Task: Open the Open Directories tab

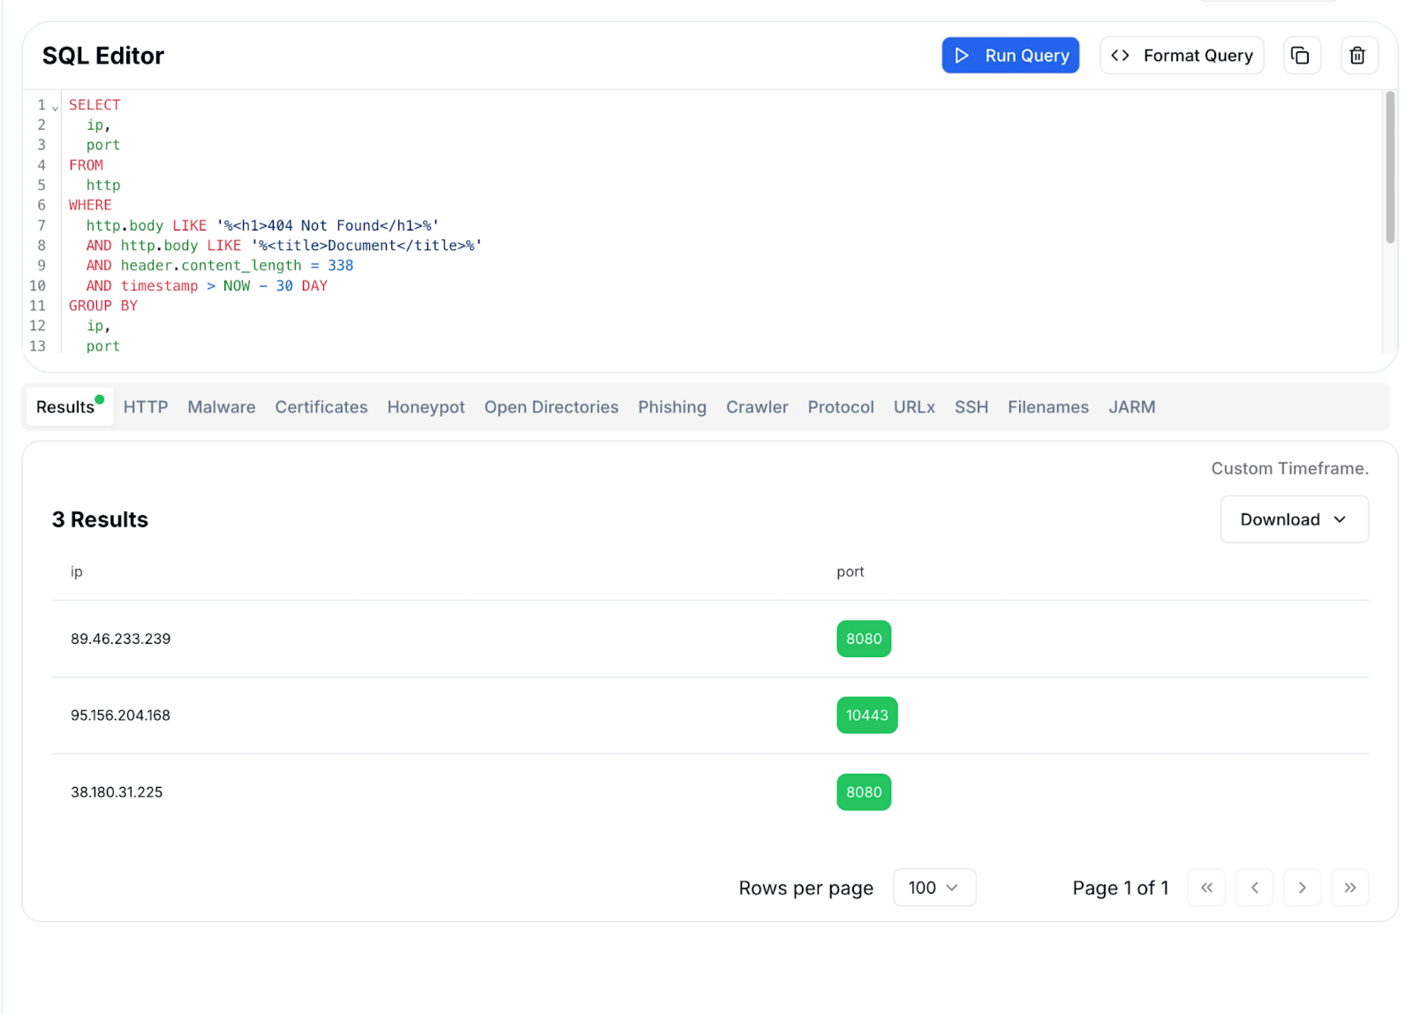Action: [551, 407]
